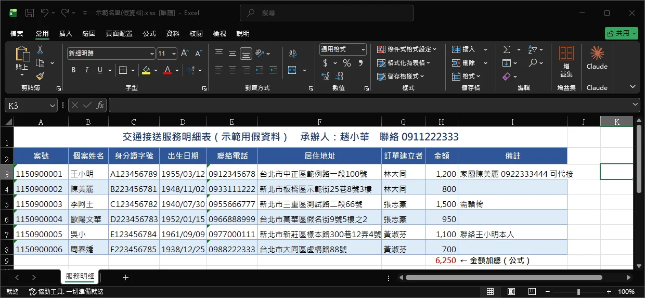Expand the formula bar chevron
645x298 pixels.
(x=635, y=105)
